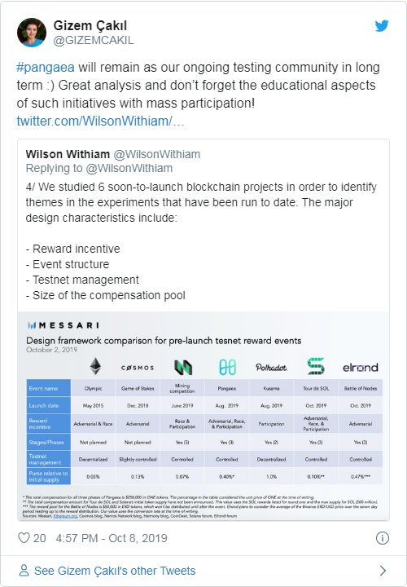Click the elrond logo in the chart
407x587 pixels.
click(361, 367)
